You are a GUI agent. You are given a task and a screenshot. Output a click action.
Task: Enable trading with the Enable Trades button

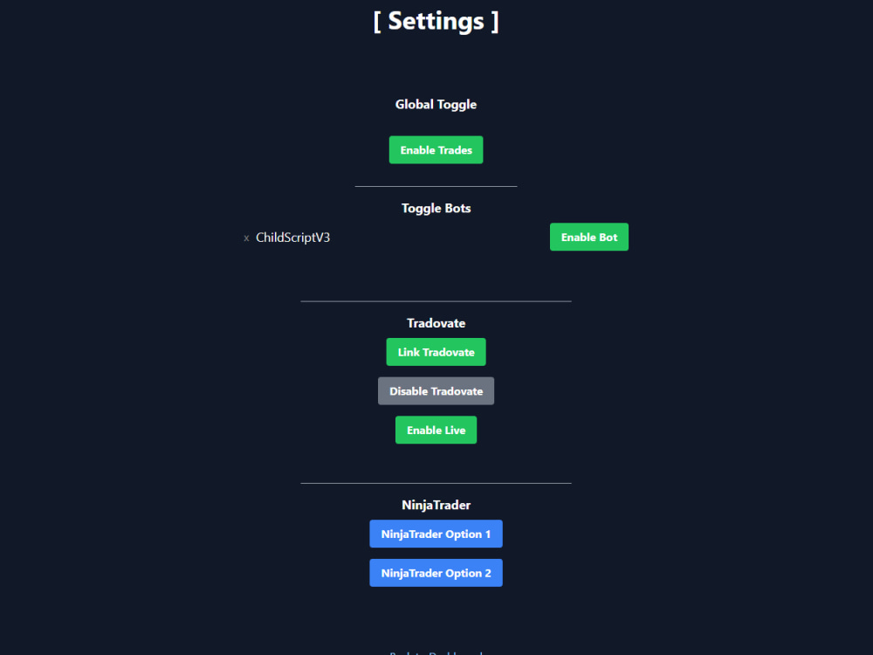[436, 149]
